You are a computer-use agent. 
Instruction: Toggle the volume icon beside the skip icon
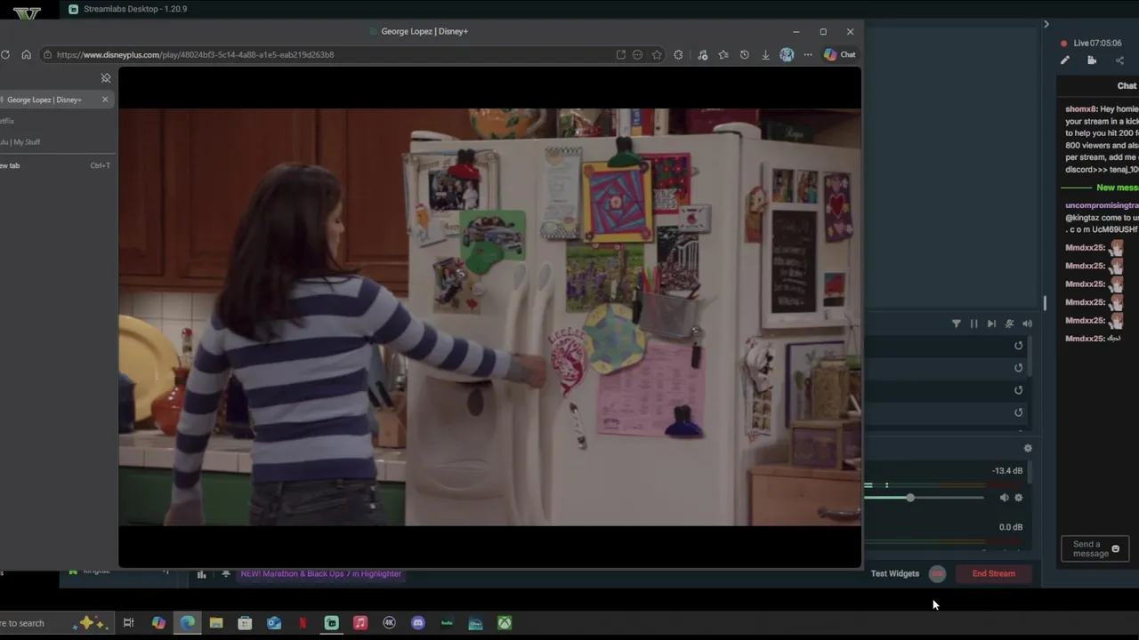[1027, 324]
